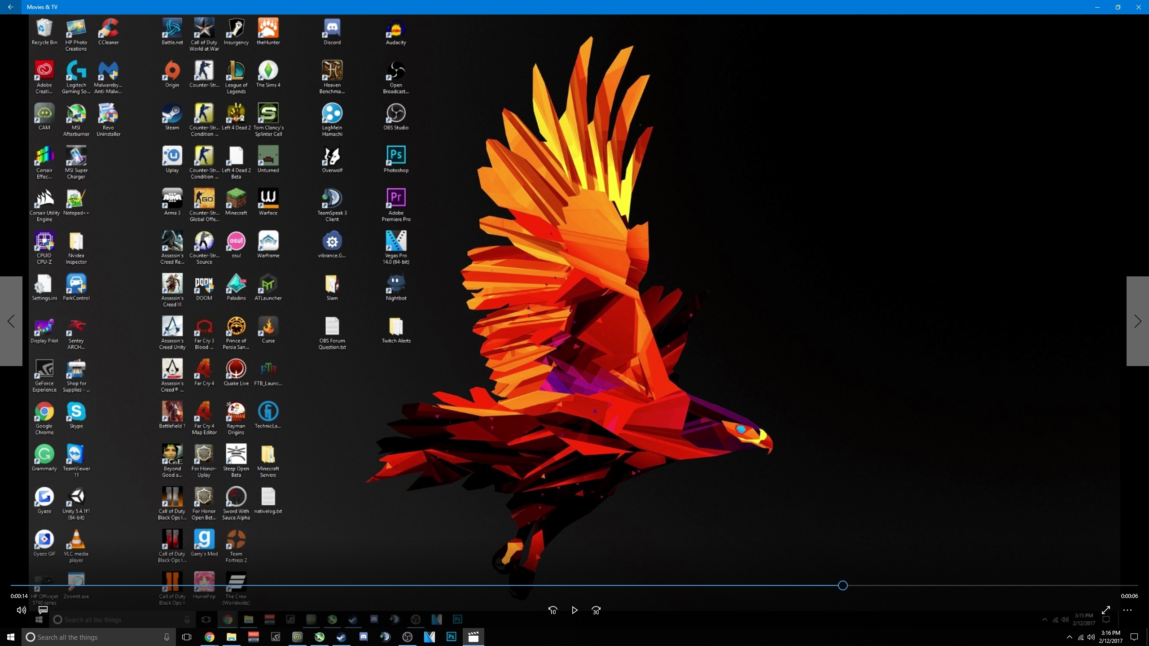Expand hidden tray icons chevron beside 3:16 PM
Image resolution: width=1149 pixels, height=646 pixels.
[1069, 637]
